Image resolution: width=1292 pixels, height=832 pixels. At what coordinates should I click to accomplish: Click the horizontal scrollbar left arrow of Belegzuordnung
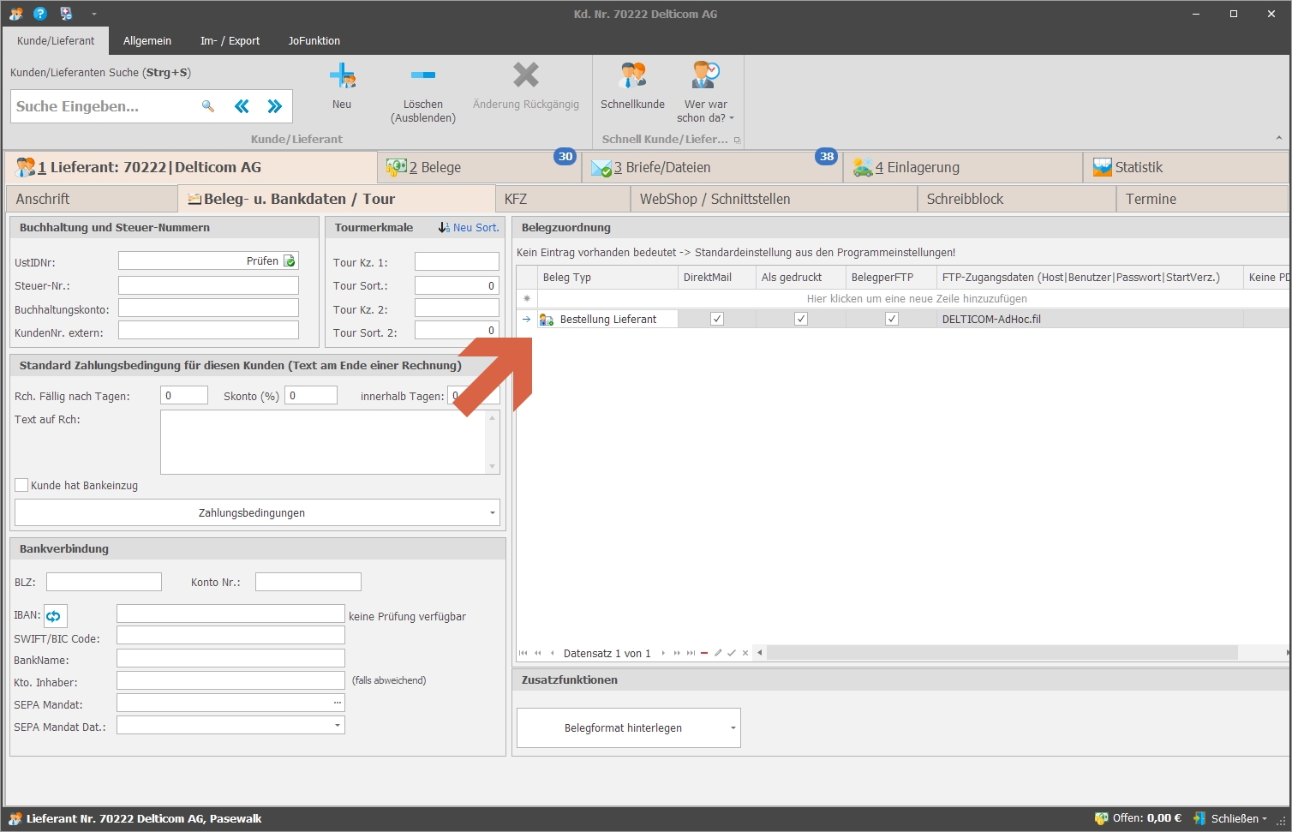tap(760, 653)
